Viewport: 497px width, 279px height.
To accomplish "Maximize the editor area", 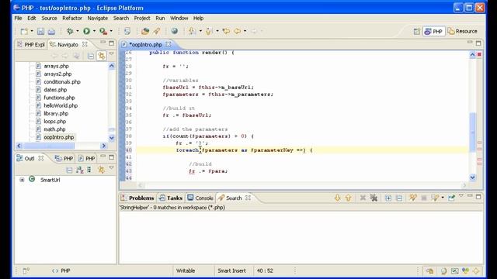I will pyautogui.click(x=478, y=43).
